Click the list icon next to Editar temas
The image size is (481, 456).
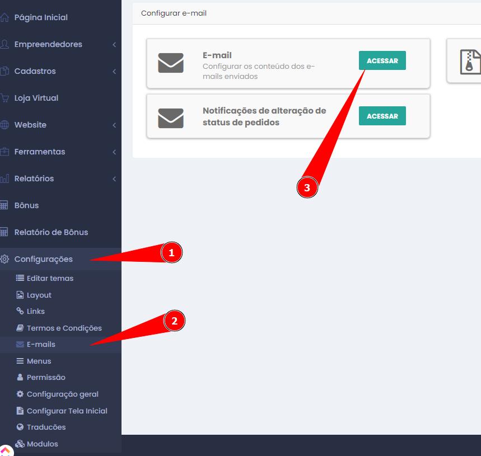point(20,278)
